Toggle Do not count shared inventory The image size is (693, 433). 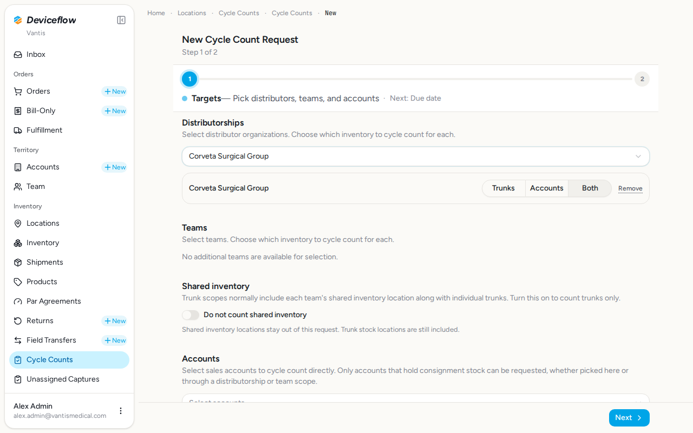click(191, 315)
